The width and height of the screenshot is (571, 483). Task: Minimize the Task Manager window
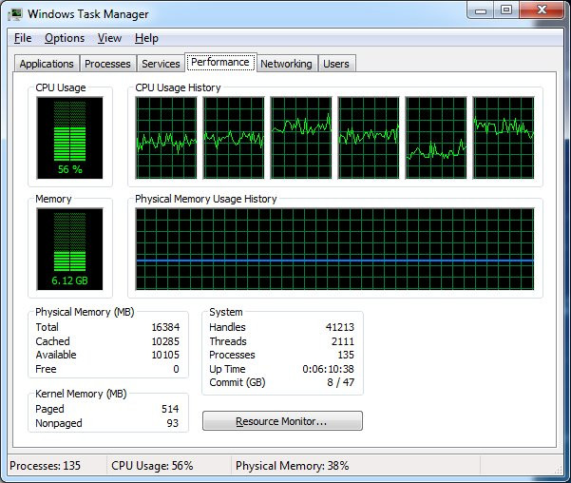479,10
